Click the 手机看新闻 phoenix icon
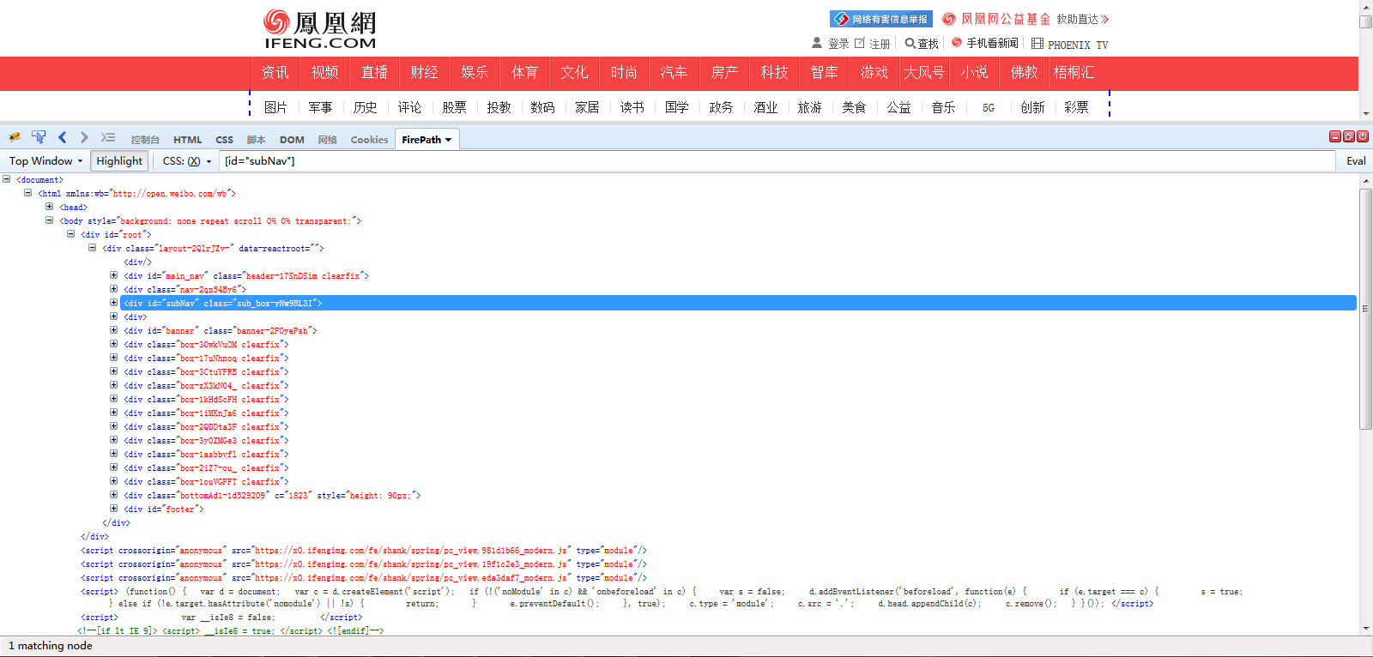The width and height of the screenshot is (1373, 657). pyautogui.click(x=957, y=43)
